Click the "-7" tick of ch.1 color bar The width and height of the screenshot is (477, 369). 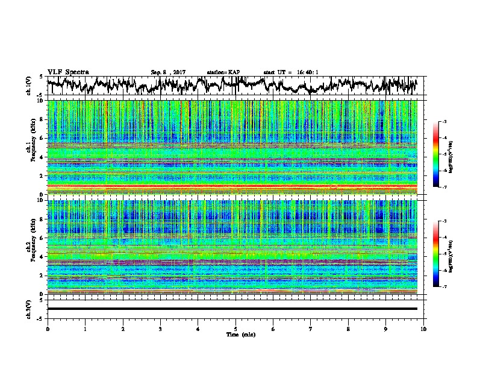444,187
